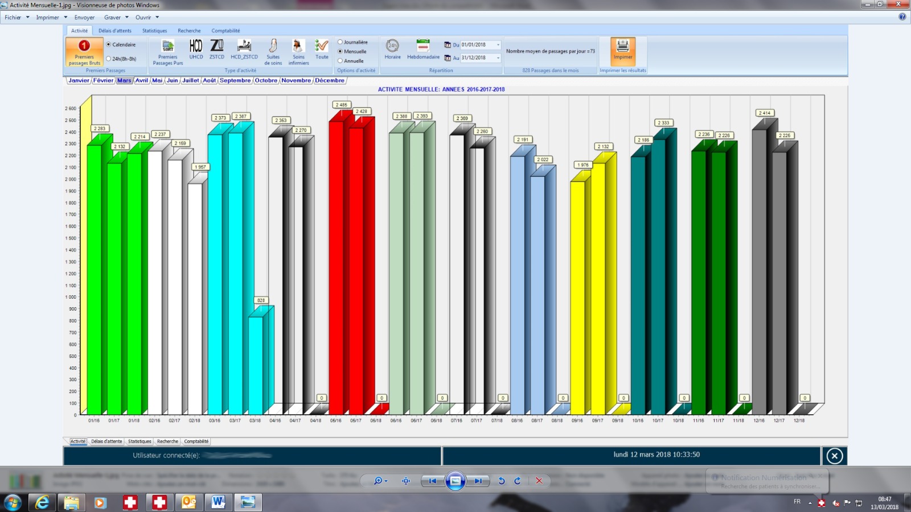Switch to Recherche ribbon tab
Viewport: 911px width, 512px height.
(189, 31)
